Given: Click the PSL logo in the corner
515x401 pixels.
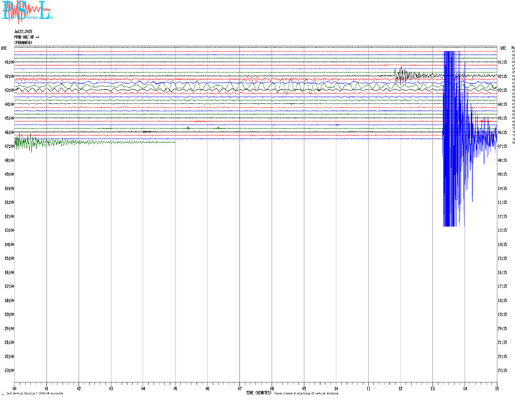Looking at the screenshot, I should point(26,11).
